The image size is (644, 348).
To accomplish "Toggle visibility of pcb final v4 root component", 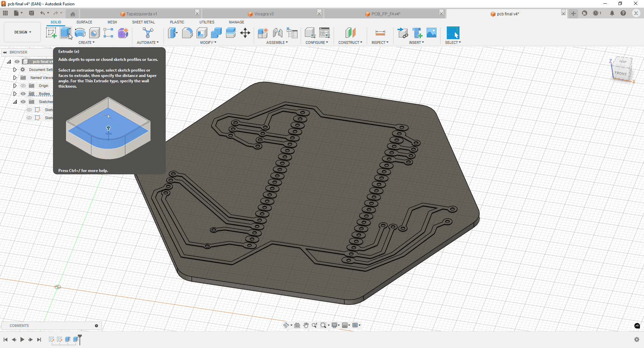I will 17,62.
